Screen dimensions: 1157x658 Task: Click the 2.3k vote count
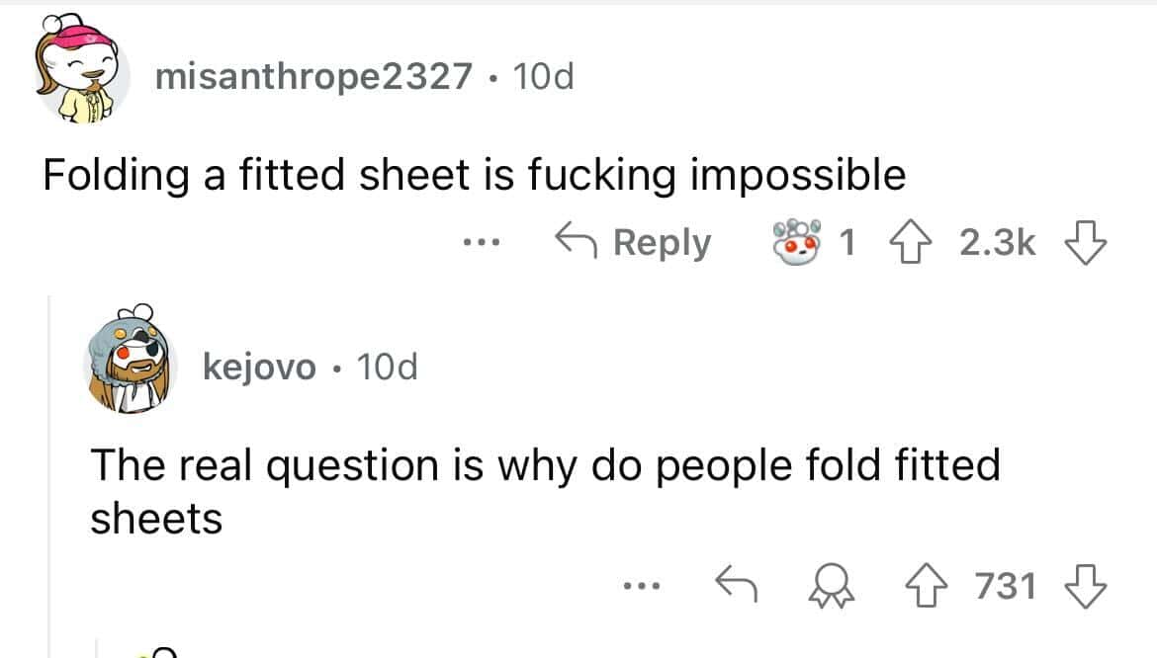(x=998, y=242)
